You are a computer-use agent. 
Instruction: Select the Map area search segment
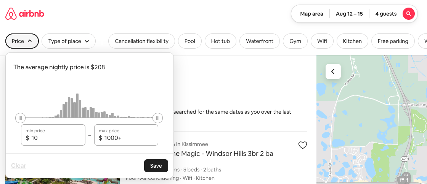point(311,14)
